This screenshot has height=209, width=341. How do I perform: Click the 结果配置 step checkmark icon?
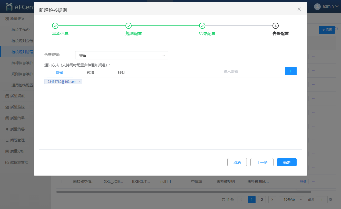pos(202,26)
